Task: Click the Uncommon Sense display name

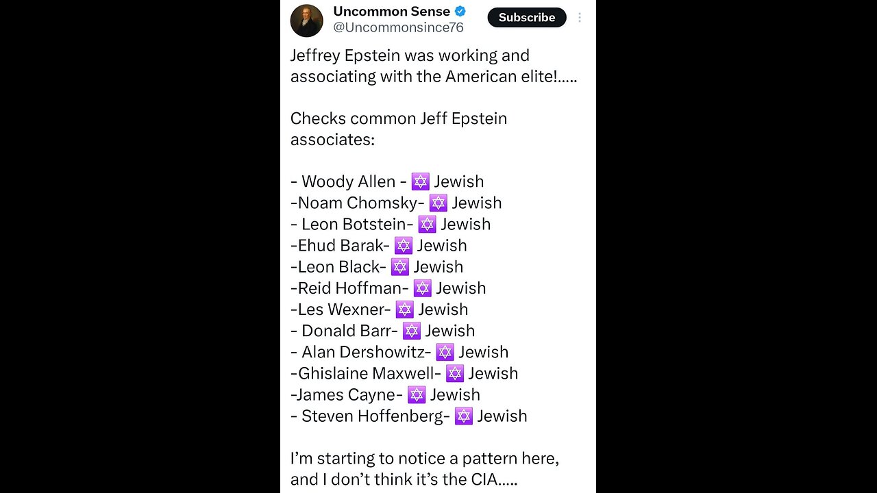Action: point(391,11)
